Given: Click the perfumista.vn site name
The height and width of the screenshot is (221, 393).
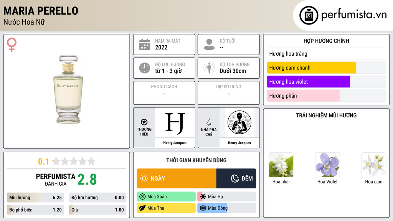Looking at the screenshot, I should point(354,15).
